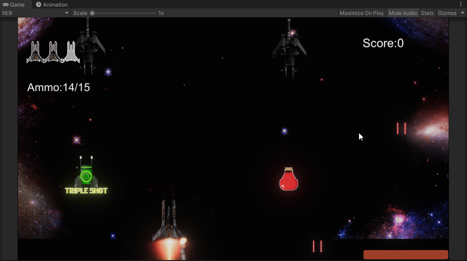Click the enemy ship at top center
Image resolution: width=467 pixels, height=261 pixels.
click(290, 48)
